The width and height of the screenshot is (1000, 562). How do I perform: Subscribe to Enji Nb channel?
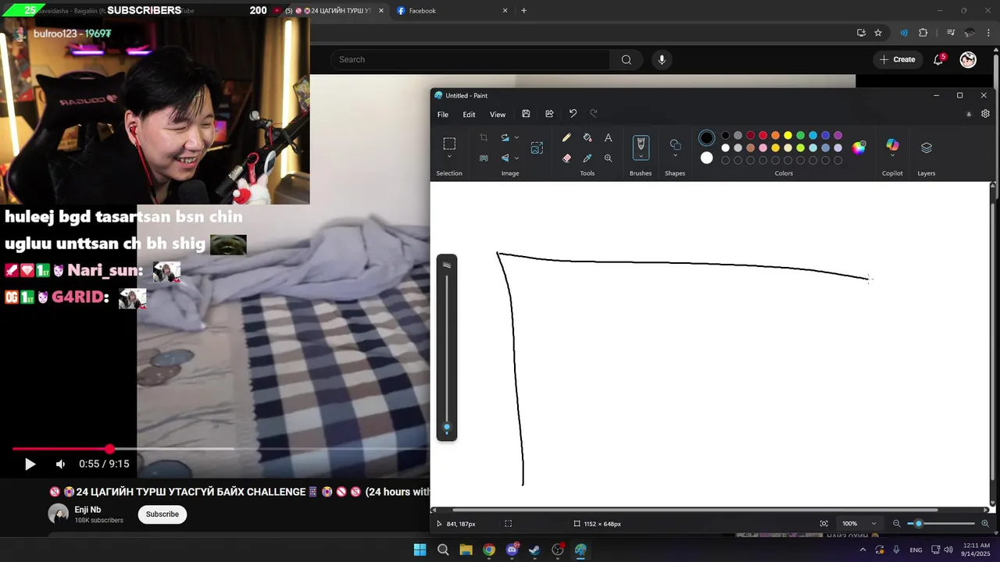(162, 514)
